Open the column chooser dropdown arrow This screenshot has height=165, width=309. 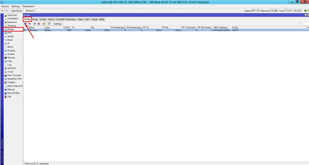(308, 28)
